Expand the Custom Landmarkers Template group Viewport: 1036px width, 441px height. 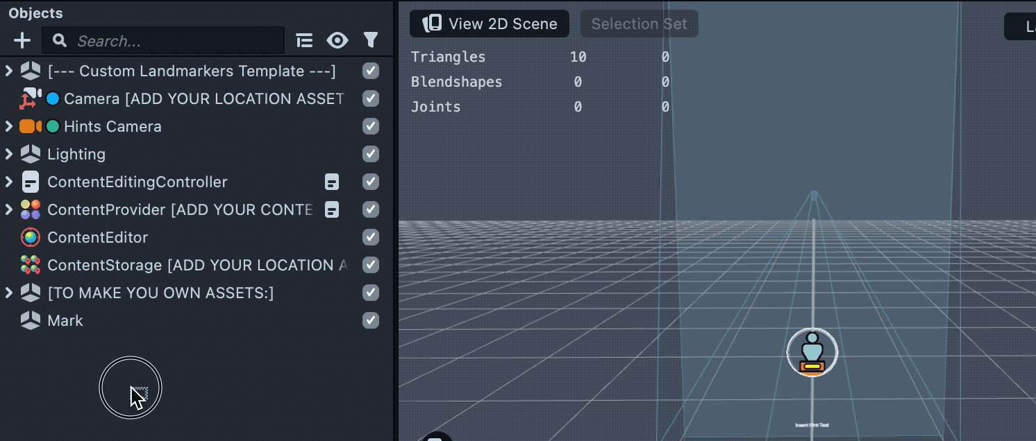9,71
